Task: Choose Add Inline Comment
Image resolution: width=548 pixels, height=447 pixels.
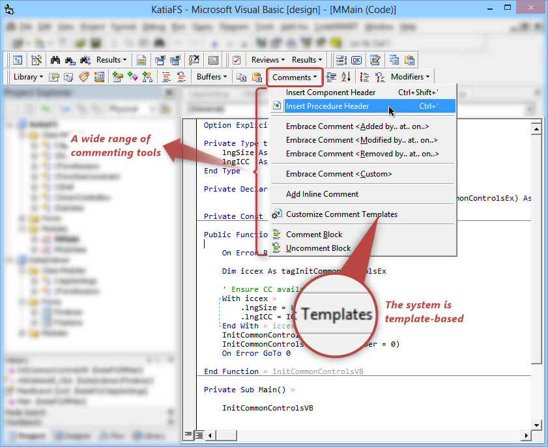Action: [363, 194]
